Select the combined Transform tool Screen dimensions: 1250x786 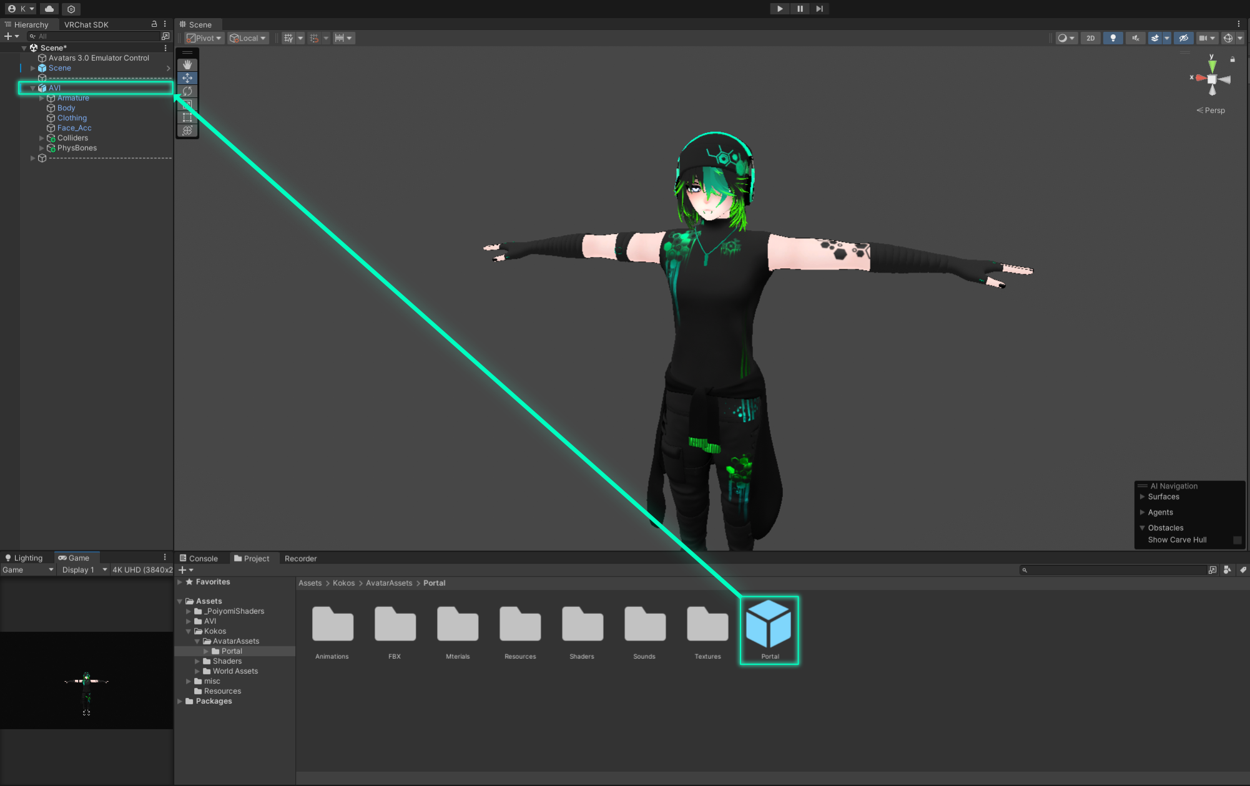pos(187,130)
